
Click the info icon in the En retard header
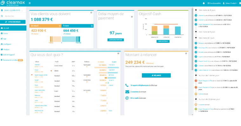60,26
